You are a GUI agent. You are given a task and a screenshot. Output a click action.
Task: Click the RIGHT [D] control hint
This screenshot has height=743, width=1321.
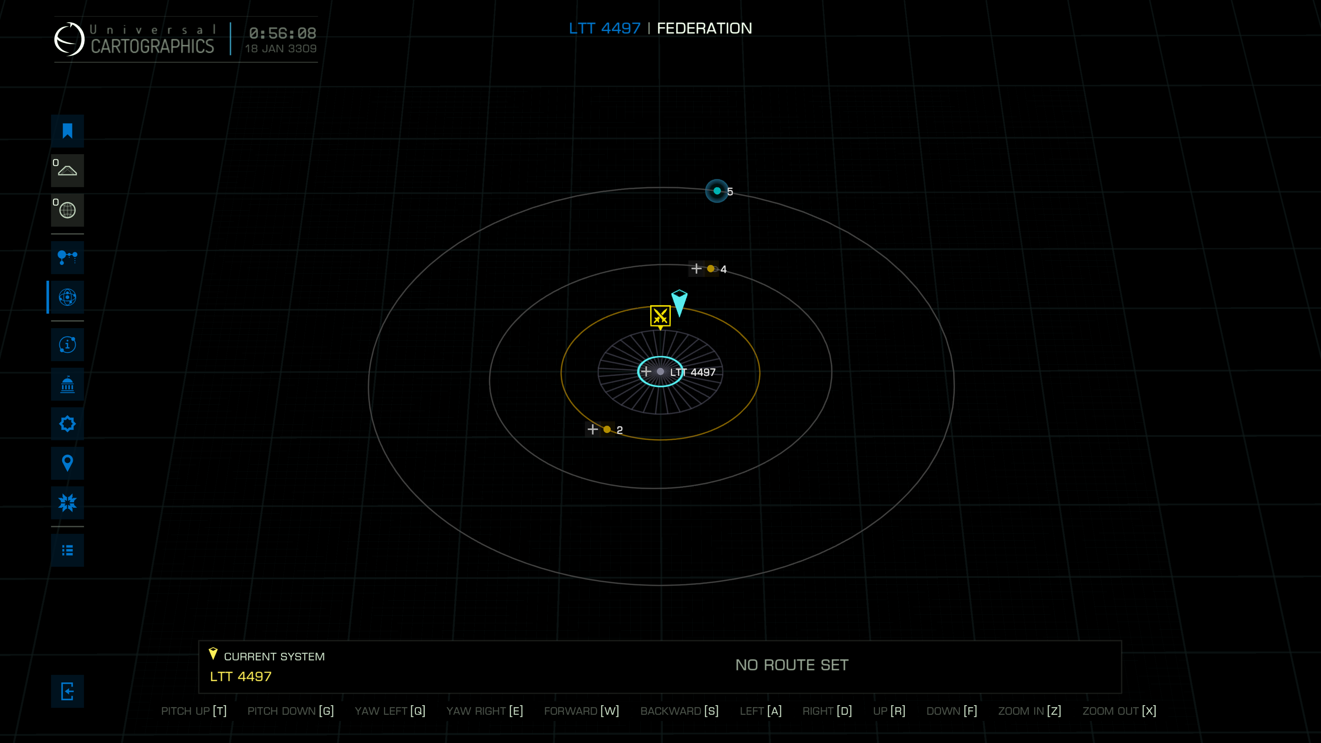pos(827,711)
